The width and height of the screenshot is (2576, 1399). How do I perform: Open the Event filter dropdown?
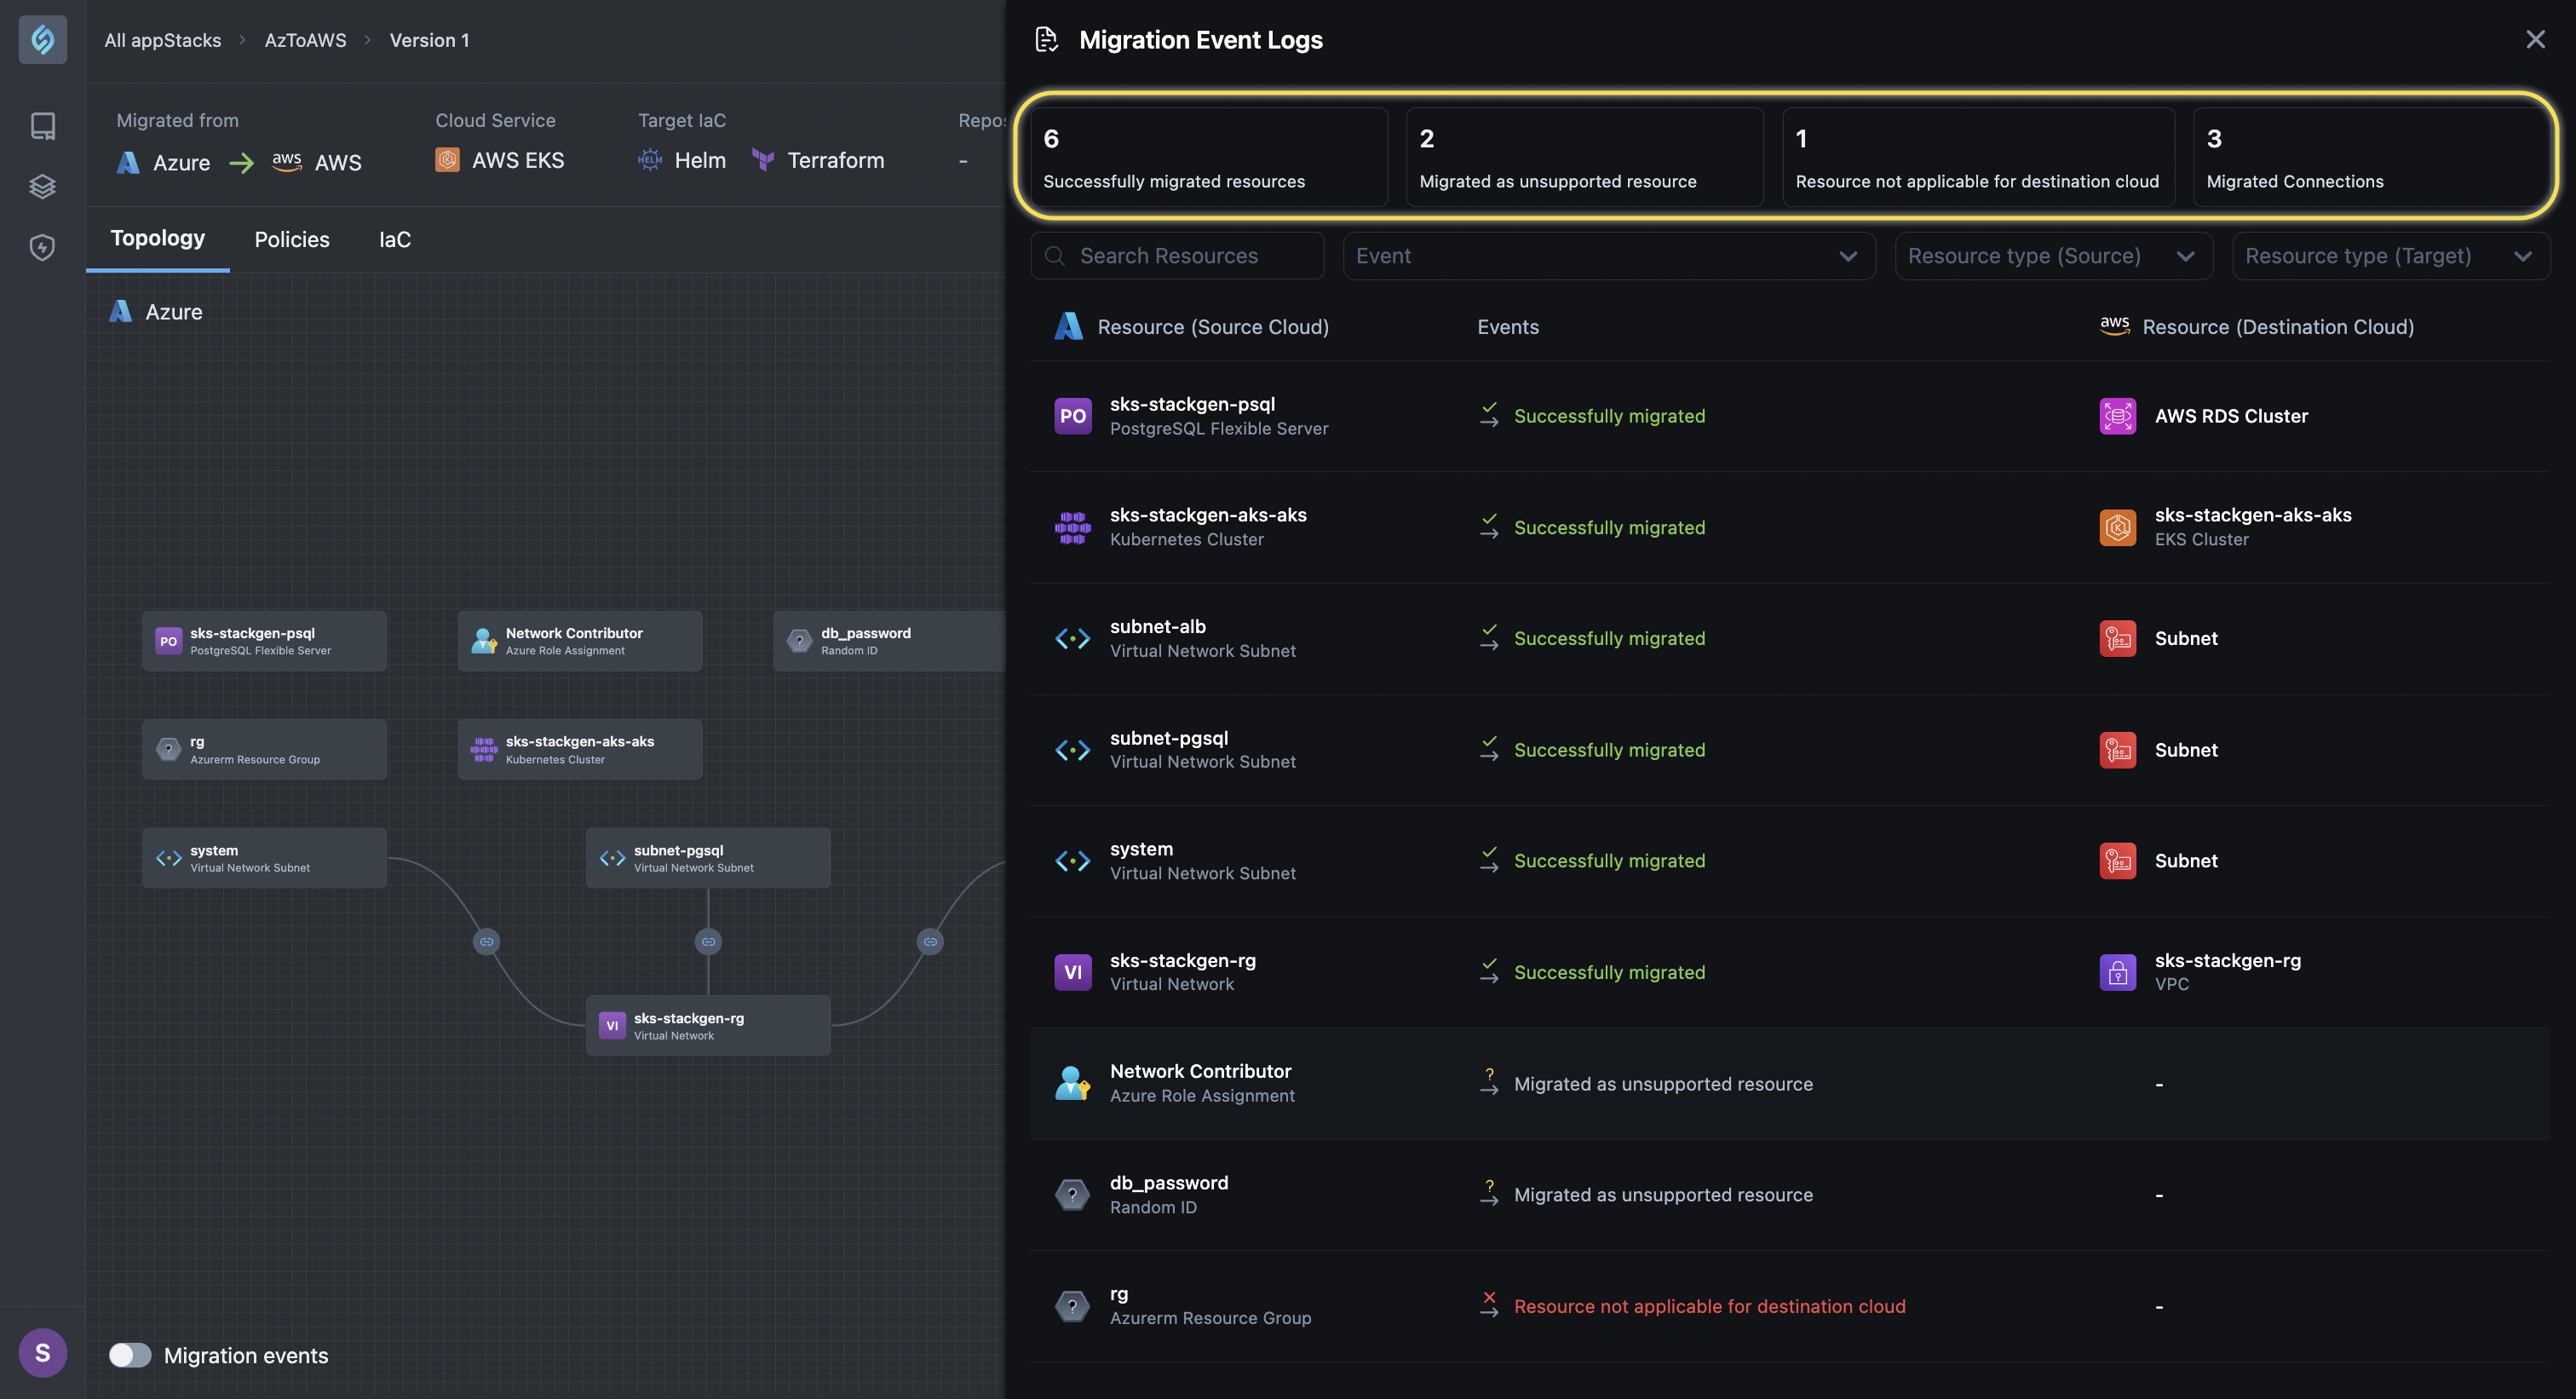click(x=1609, y=256)
